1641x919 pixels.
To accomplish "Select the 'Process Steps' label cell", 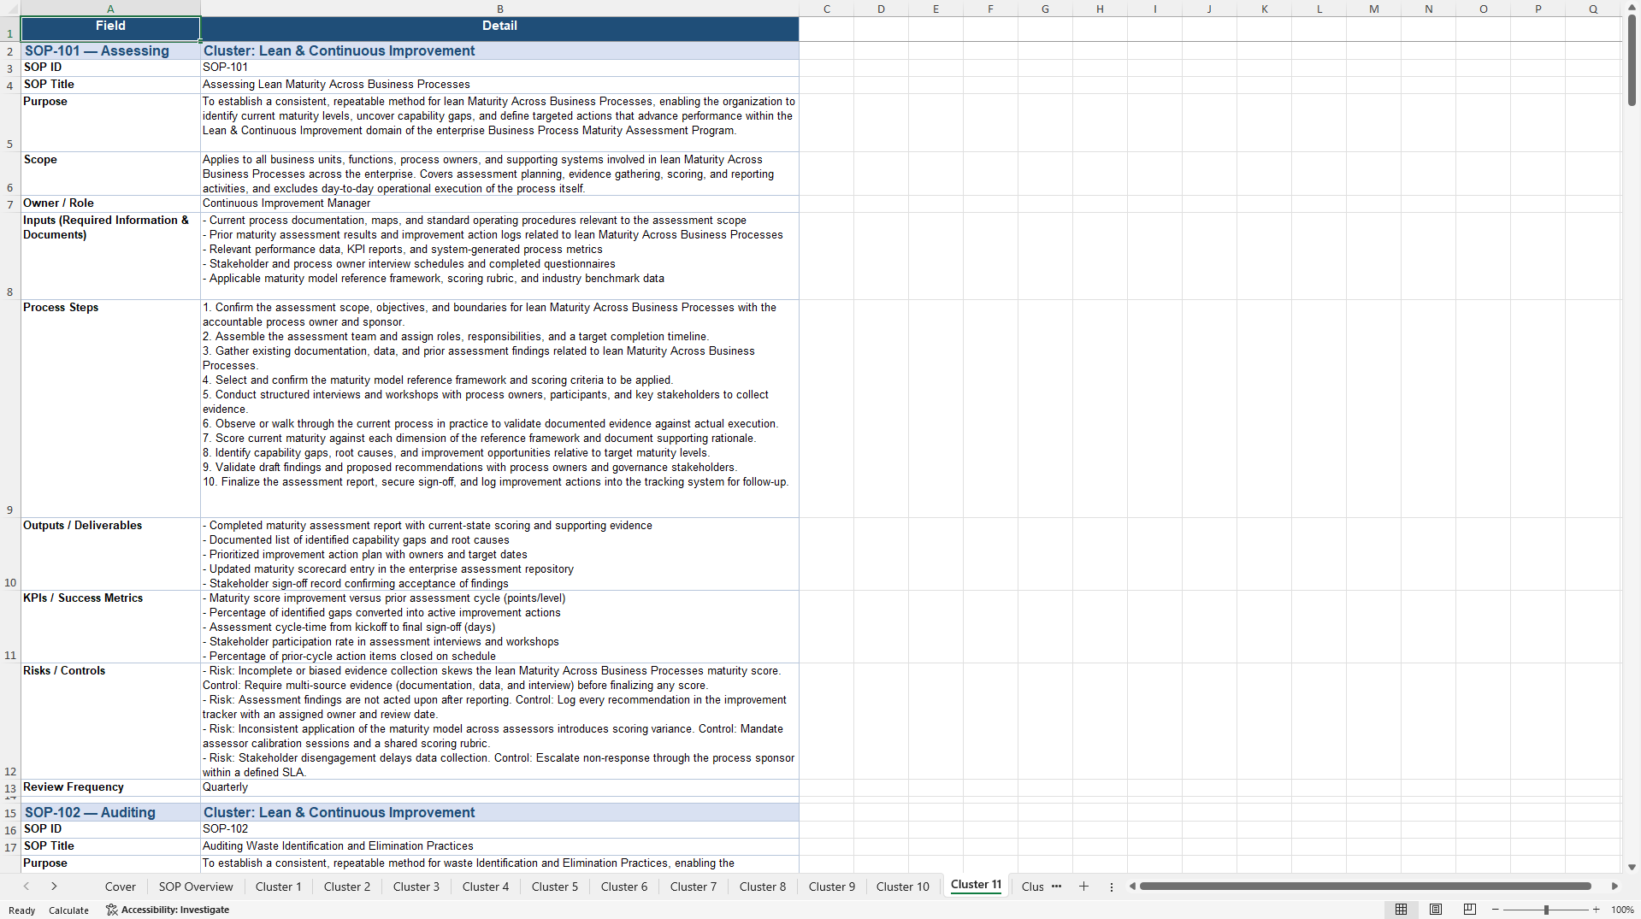I will (110, 409).
